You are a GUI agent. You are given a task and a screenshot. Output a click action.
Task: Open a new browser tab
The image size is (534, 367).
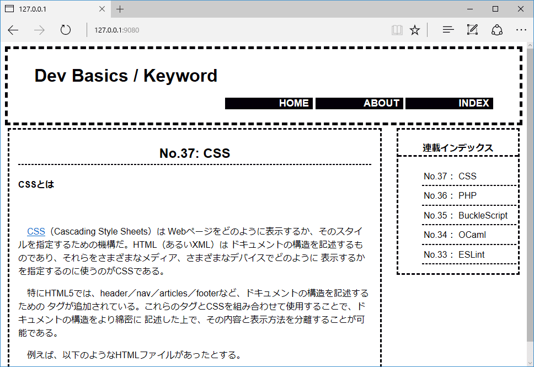(120, 9)
